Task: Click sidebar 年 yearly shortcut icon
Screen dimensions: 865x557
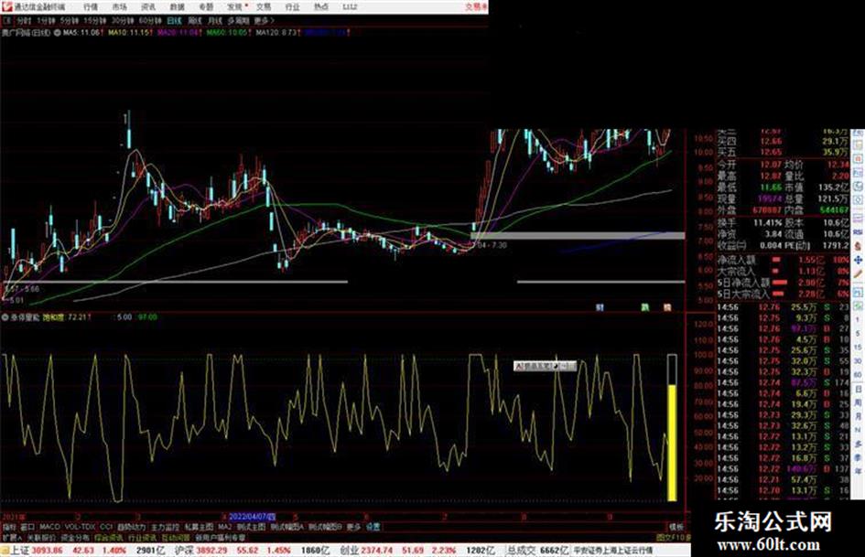Action: point(858,472)
